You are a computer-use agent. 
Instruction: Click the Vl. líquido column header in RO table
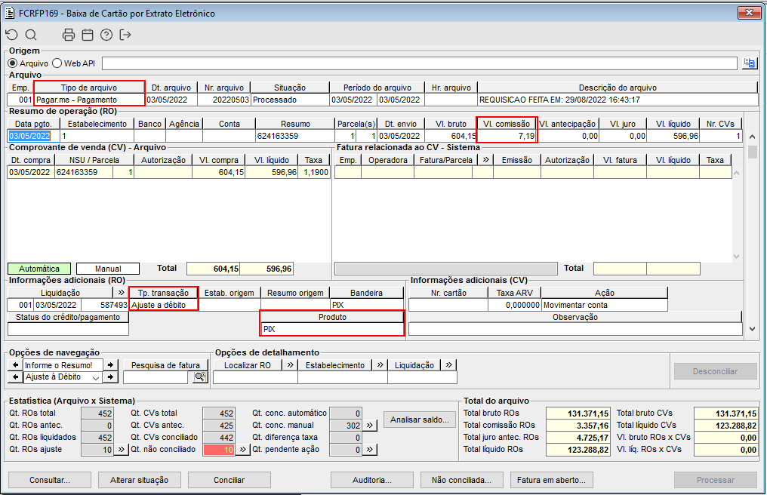tap(673, 124)
